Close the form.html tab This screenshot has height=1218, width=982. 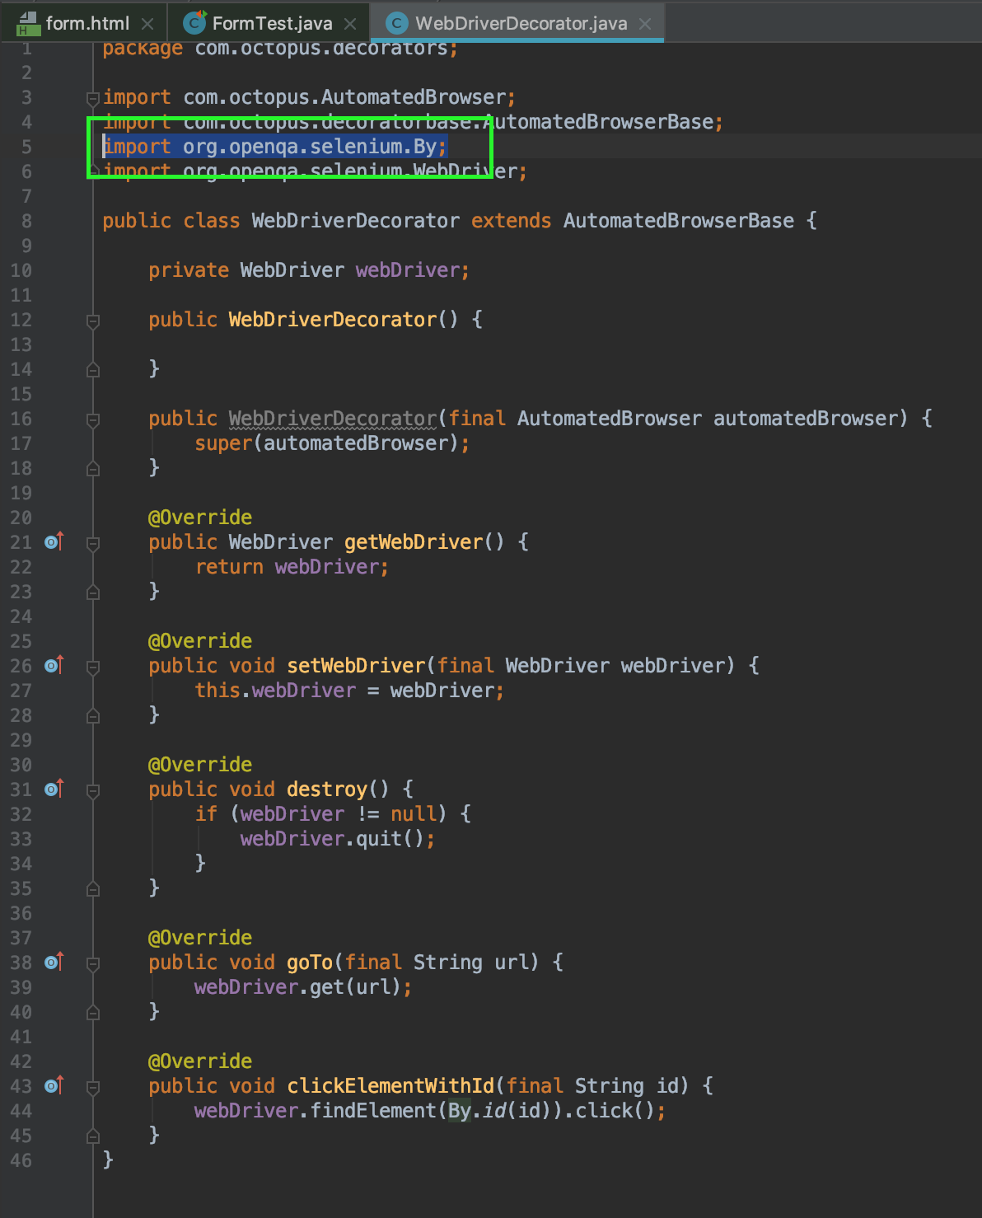148,24
